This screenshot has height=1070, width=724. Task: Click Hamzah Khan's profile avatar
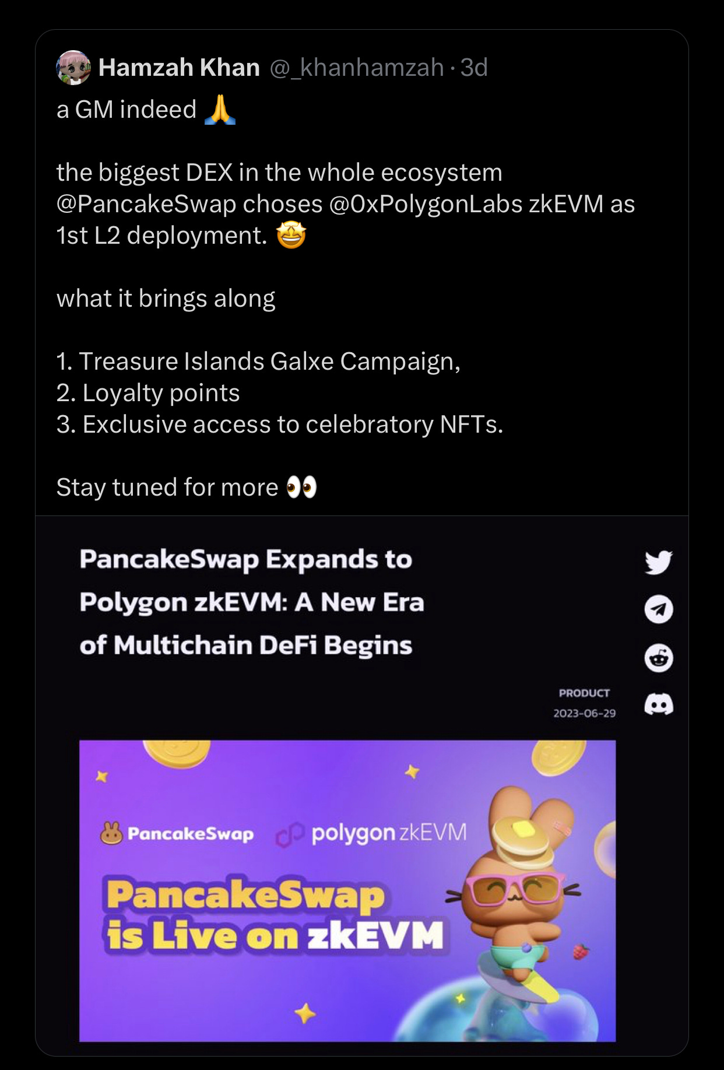[x=73, y=68]
